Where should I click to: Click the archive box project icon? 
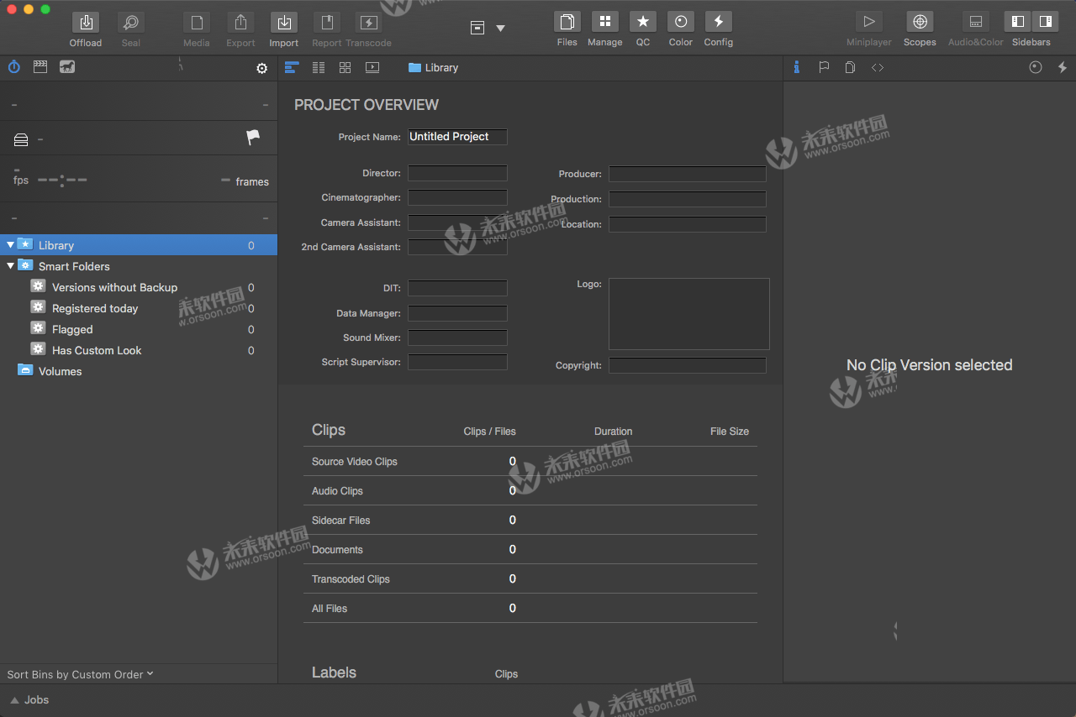click(x=477, y=28)
